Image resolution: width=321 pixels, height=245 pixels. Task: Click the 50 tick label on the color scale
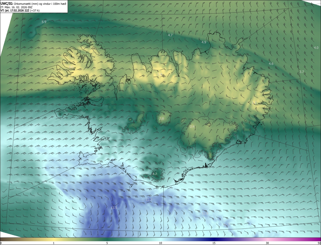pos(319,243)
